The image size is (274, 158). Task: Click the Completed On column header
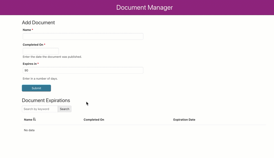coord(94,120)
